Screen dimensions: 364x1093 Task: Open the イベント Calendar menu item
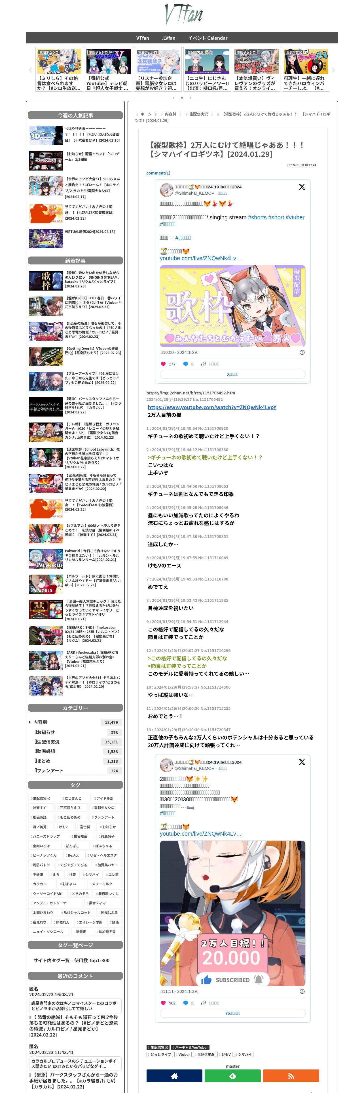tap(208, 38)
